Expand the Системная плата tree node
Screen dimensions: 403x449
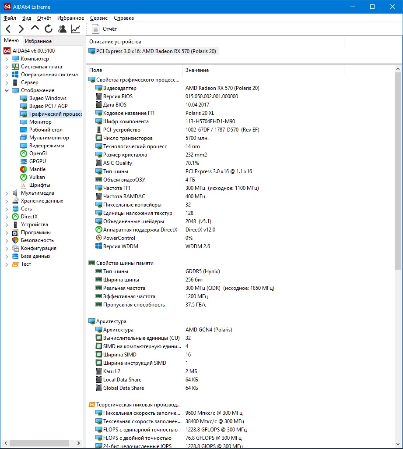7,67
